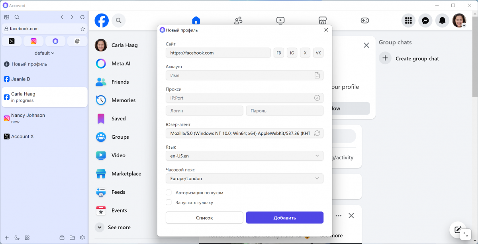Click the 'Список' button
The width and height of the screenshot is (478, 244).
(204, 218)
